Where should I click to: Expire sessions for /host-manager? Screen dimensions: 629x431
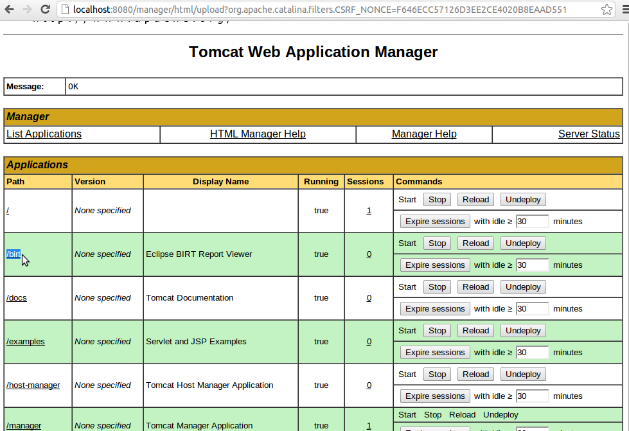point(435,396)
